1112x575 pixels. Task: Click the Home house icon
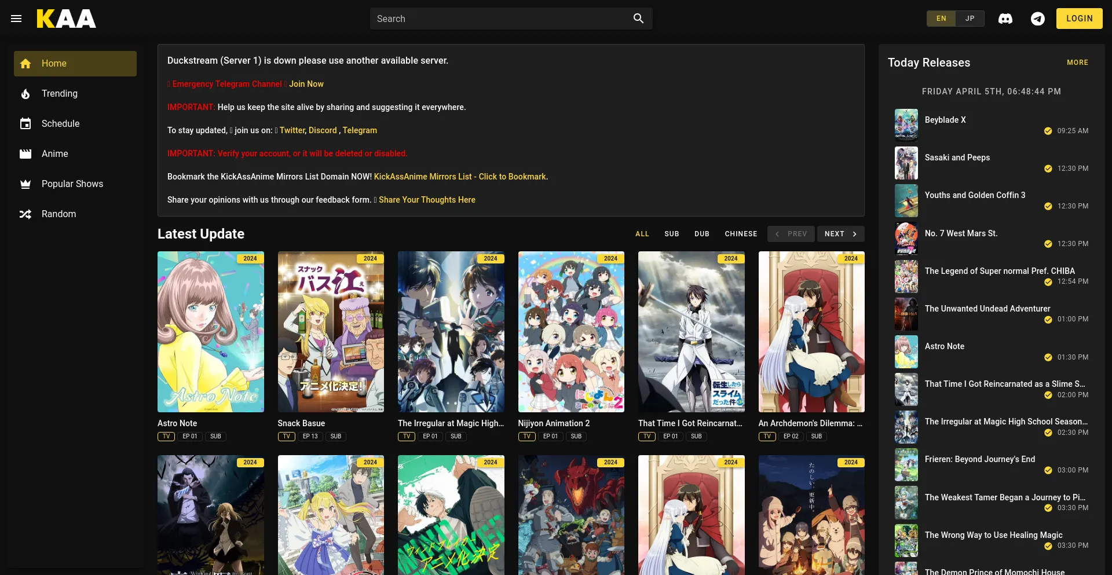[25, 64]
